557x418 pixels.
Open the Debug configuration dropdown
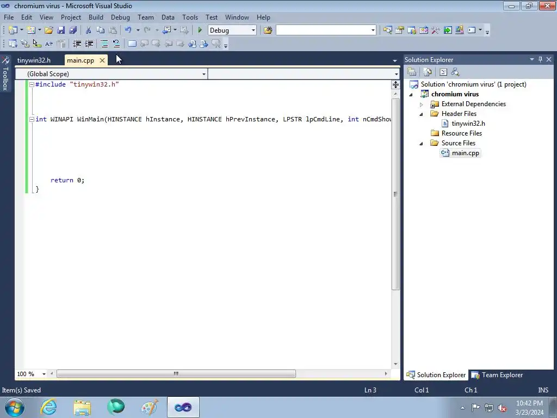pos(253,30)
